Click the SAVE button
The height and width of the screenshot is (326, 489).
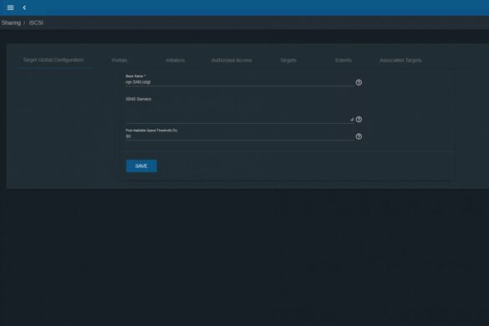pyautogui.click(x=141, y=166)
